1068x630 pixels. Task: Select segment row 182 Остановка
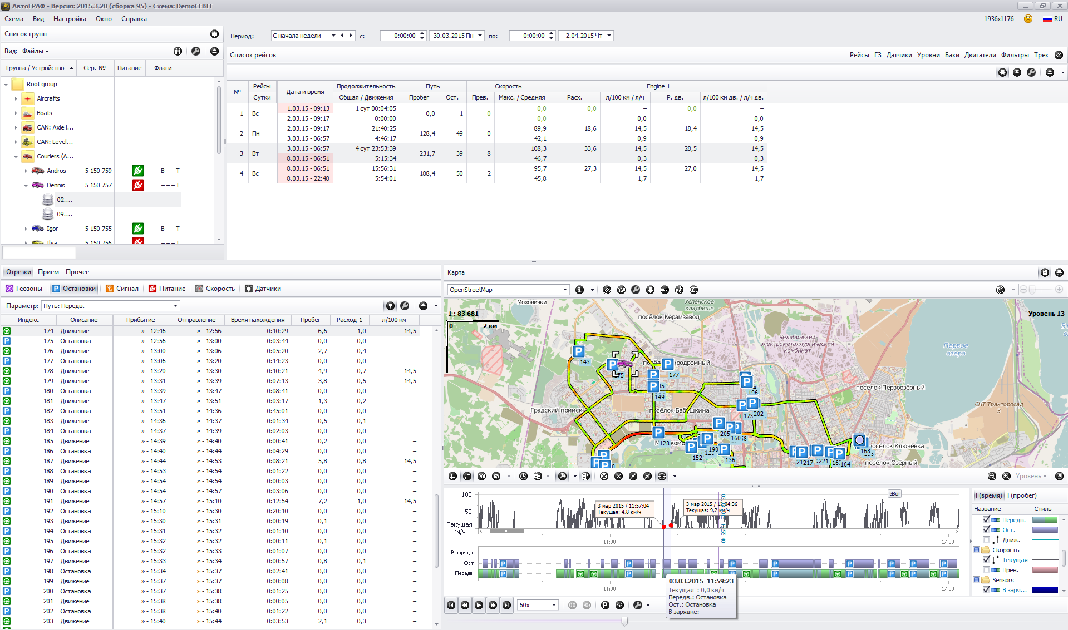pos(217,411)
